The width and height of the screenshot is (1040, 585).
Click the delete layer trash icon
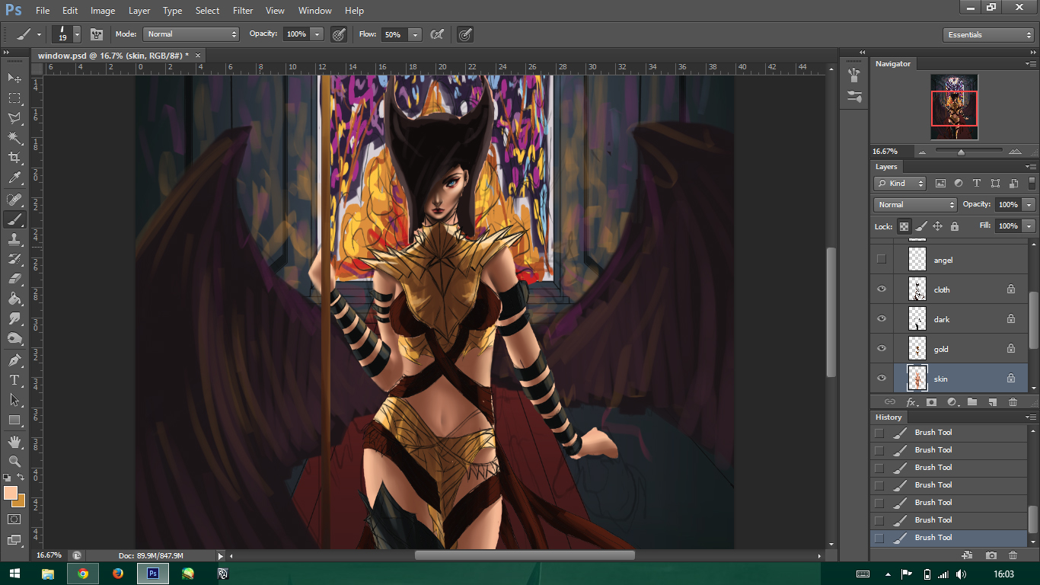pyautogui.click(x=1013, y=402)
